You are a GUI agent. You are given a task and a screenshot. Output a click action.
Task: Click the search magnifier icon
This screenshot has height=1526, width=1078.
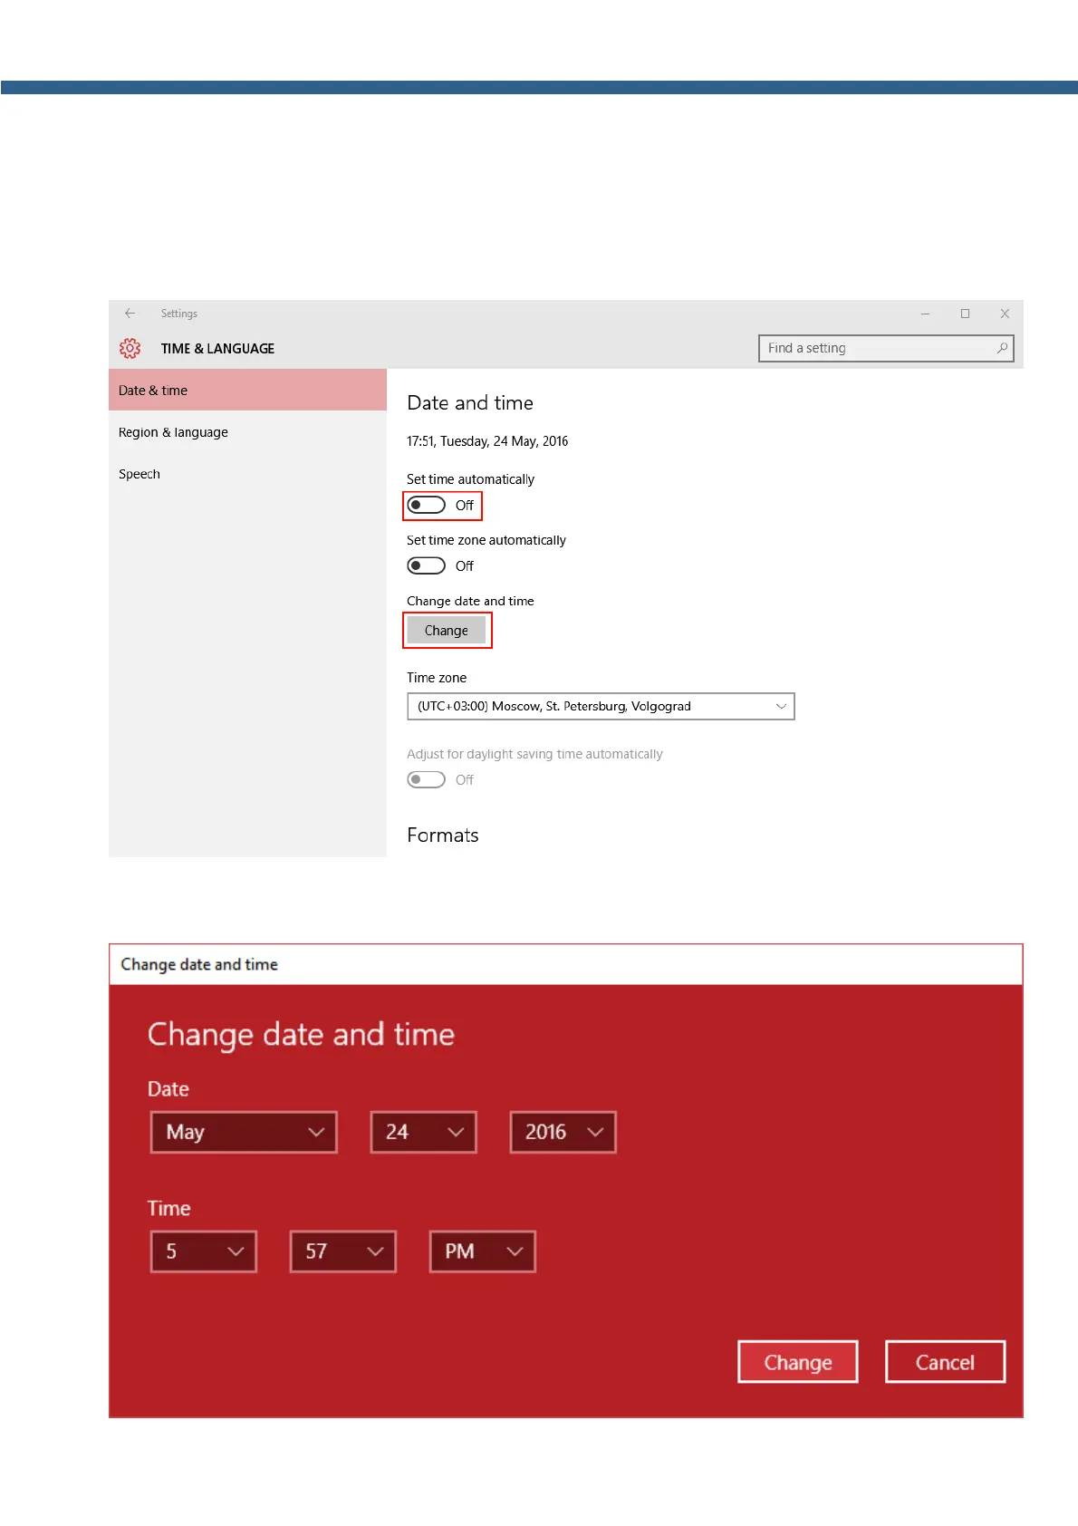[1002, 348]
